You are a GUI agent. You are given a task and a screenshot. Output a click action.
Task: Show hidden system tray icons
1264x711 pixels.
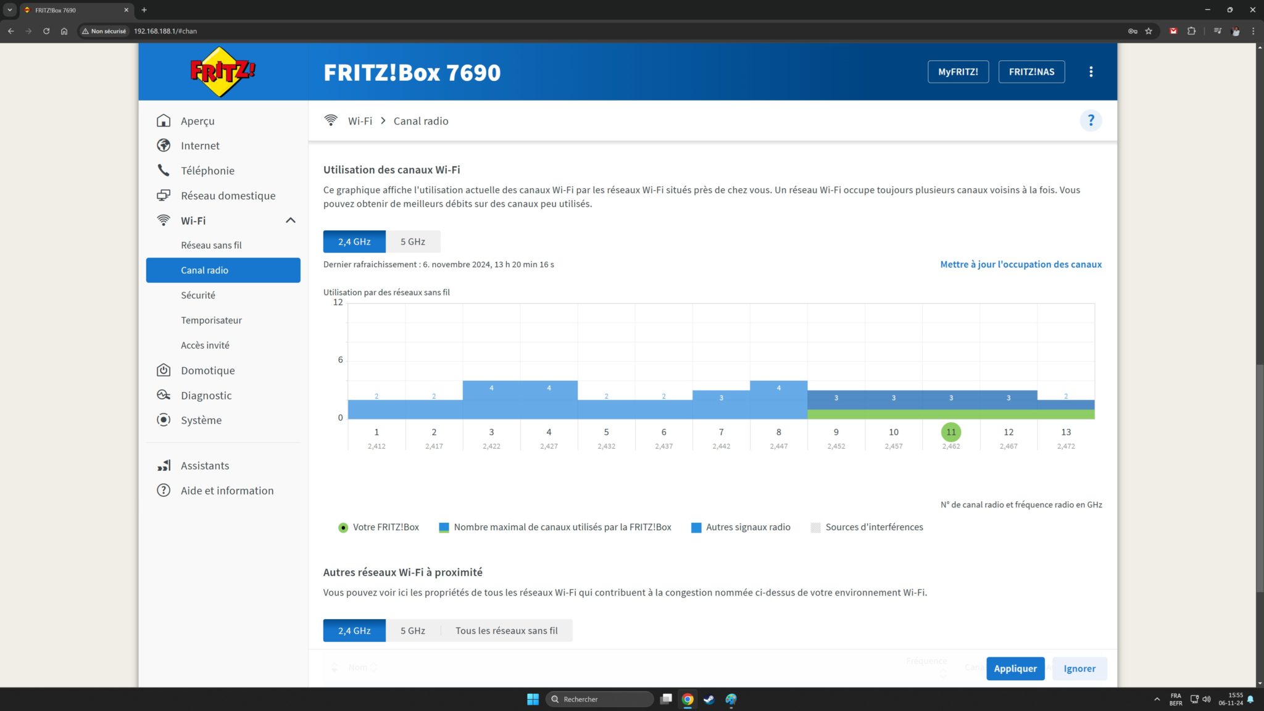[1157, 699]
